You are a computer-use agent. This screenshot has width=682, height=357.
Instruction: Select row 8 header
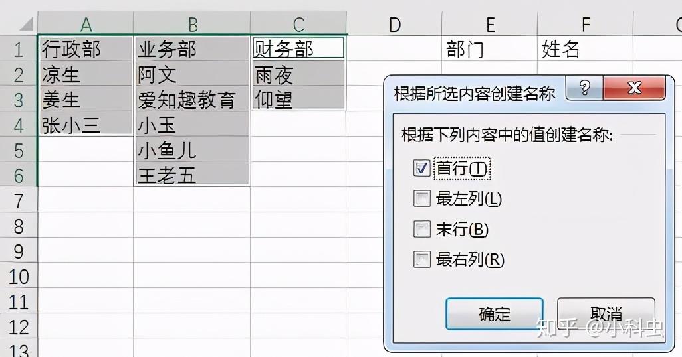pyautogui.click(x=19, y=224)
